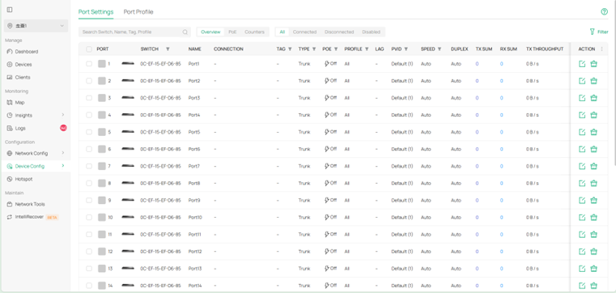The height and width of the screenshot is (293, 616).
Task: Filter the TYPE column
Action: coord(314,49)
